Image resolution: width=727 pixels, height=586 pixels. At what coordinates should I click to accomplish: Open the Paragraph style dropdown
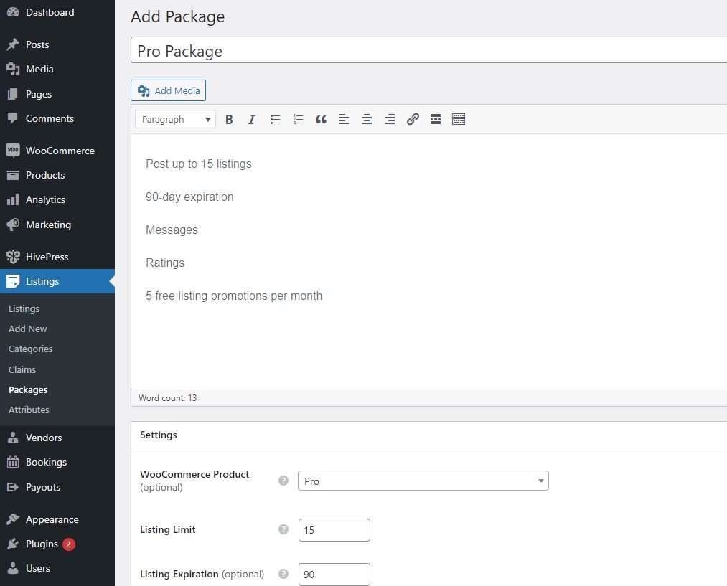(x=174, y=119)
